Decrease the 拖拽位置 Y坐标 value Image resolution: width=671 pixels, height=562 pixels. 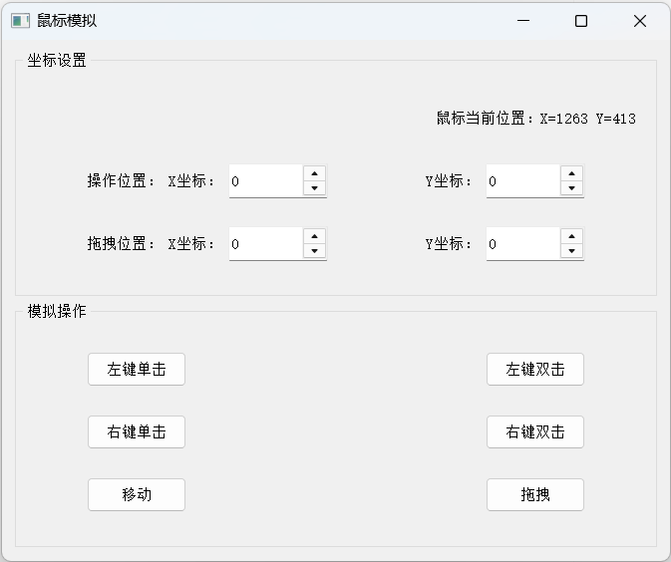tap(571, 251)
